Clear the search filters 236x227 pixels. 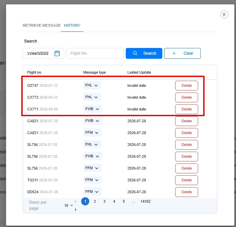click(x=183, y=53)
